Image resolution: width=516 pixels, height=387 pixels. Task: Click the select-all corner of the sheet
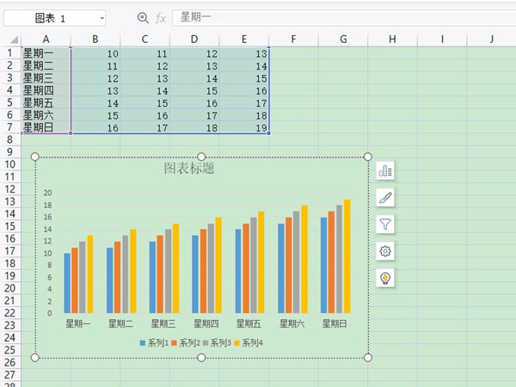tap(11, 40)
